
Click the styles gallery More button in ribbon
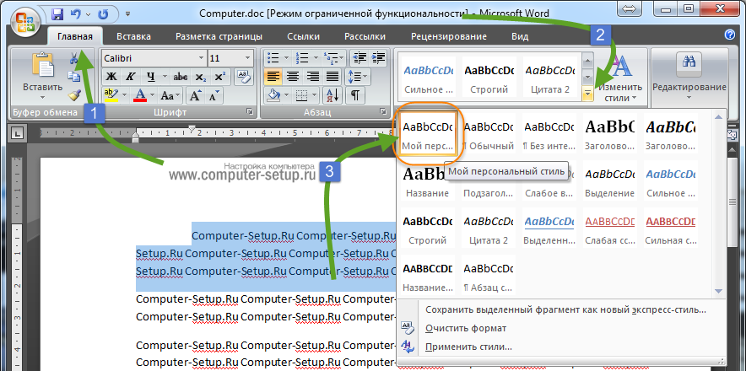click(588, 94)
